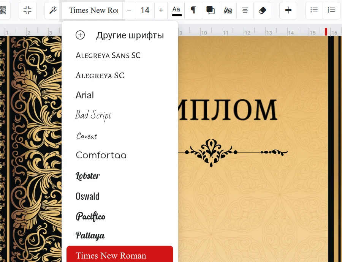
Task: Click the numbered list icon
Action: (331, 10)
